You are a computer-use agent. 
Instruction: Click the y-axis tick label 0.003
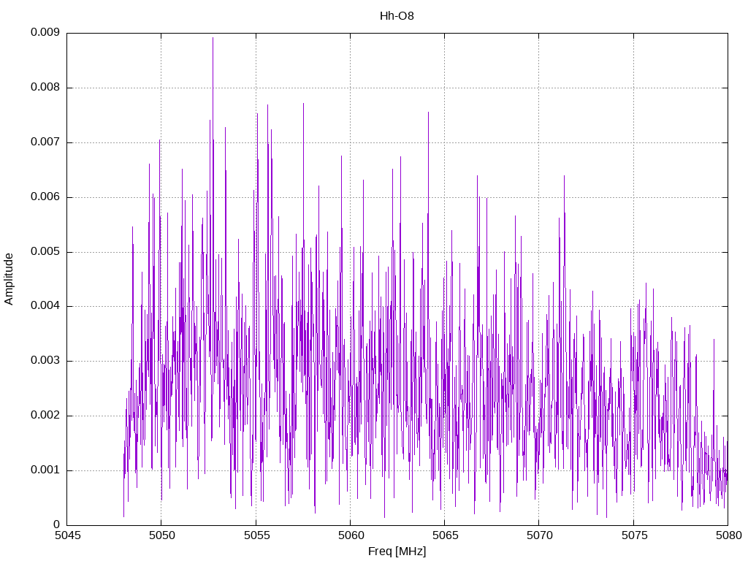[x=45, y=361]
